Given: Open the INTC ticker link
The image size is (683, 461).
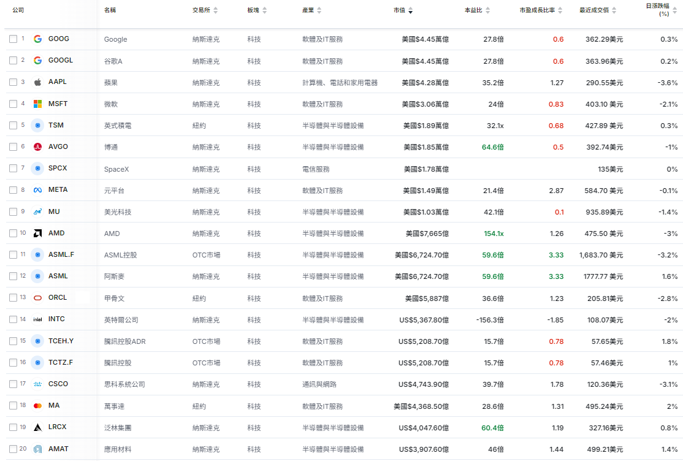Looking at the screenshot, I should (x=56, y=319).
